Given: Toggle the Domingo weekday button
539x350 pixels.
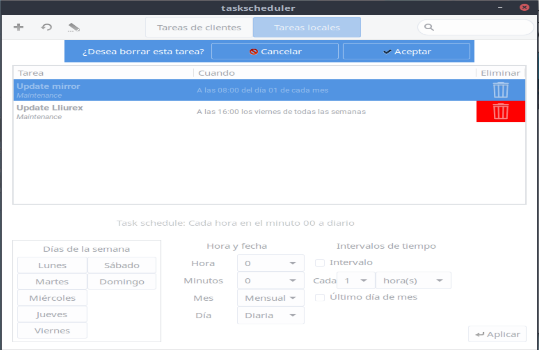Looking at the screenshot, I should tap(122, 281).
